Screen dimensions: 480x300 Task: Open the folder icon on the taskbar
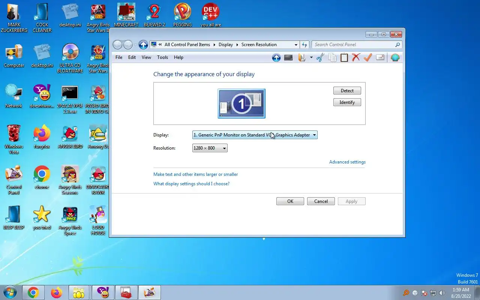coord(79,292)
